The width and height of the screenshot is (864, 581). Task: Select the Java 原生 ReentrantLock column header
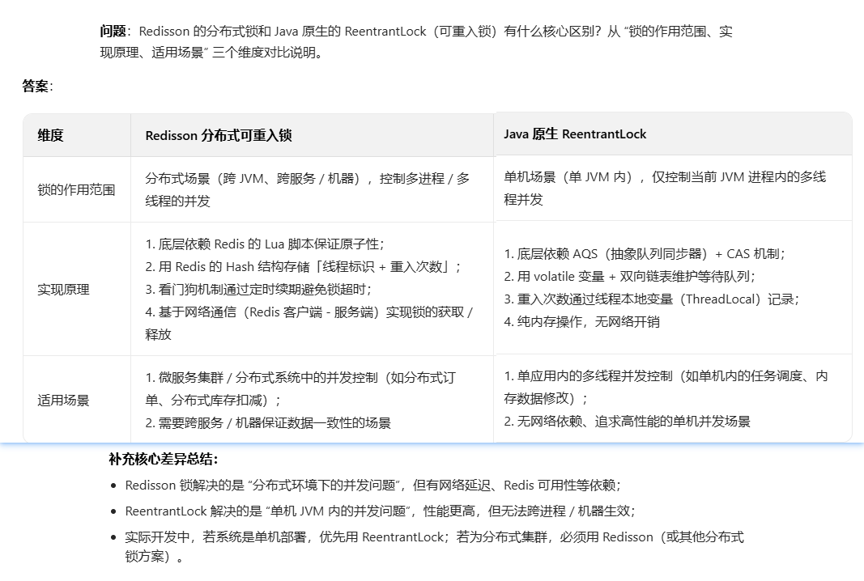575,134
